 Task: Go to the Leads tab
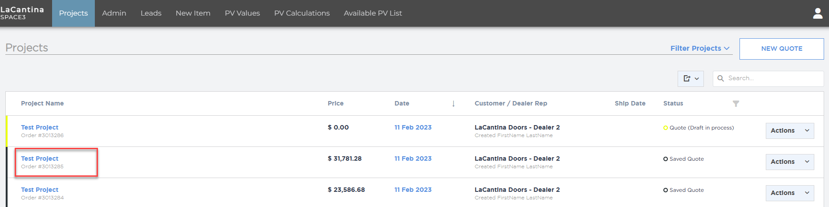151,13
